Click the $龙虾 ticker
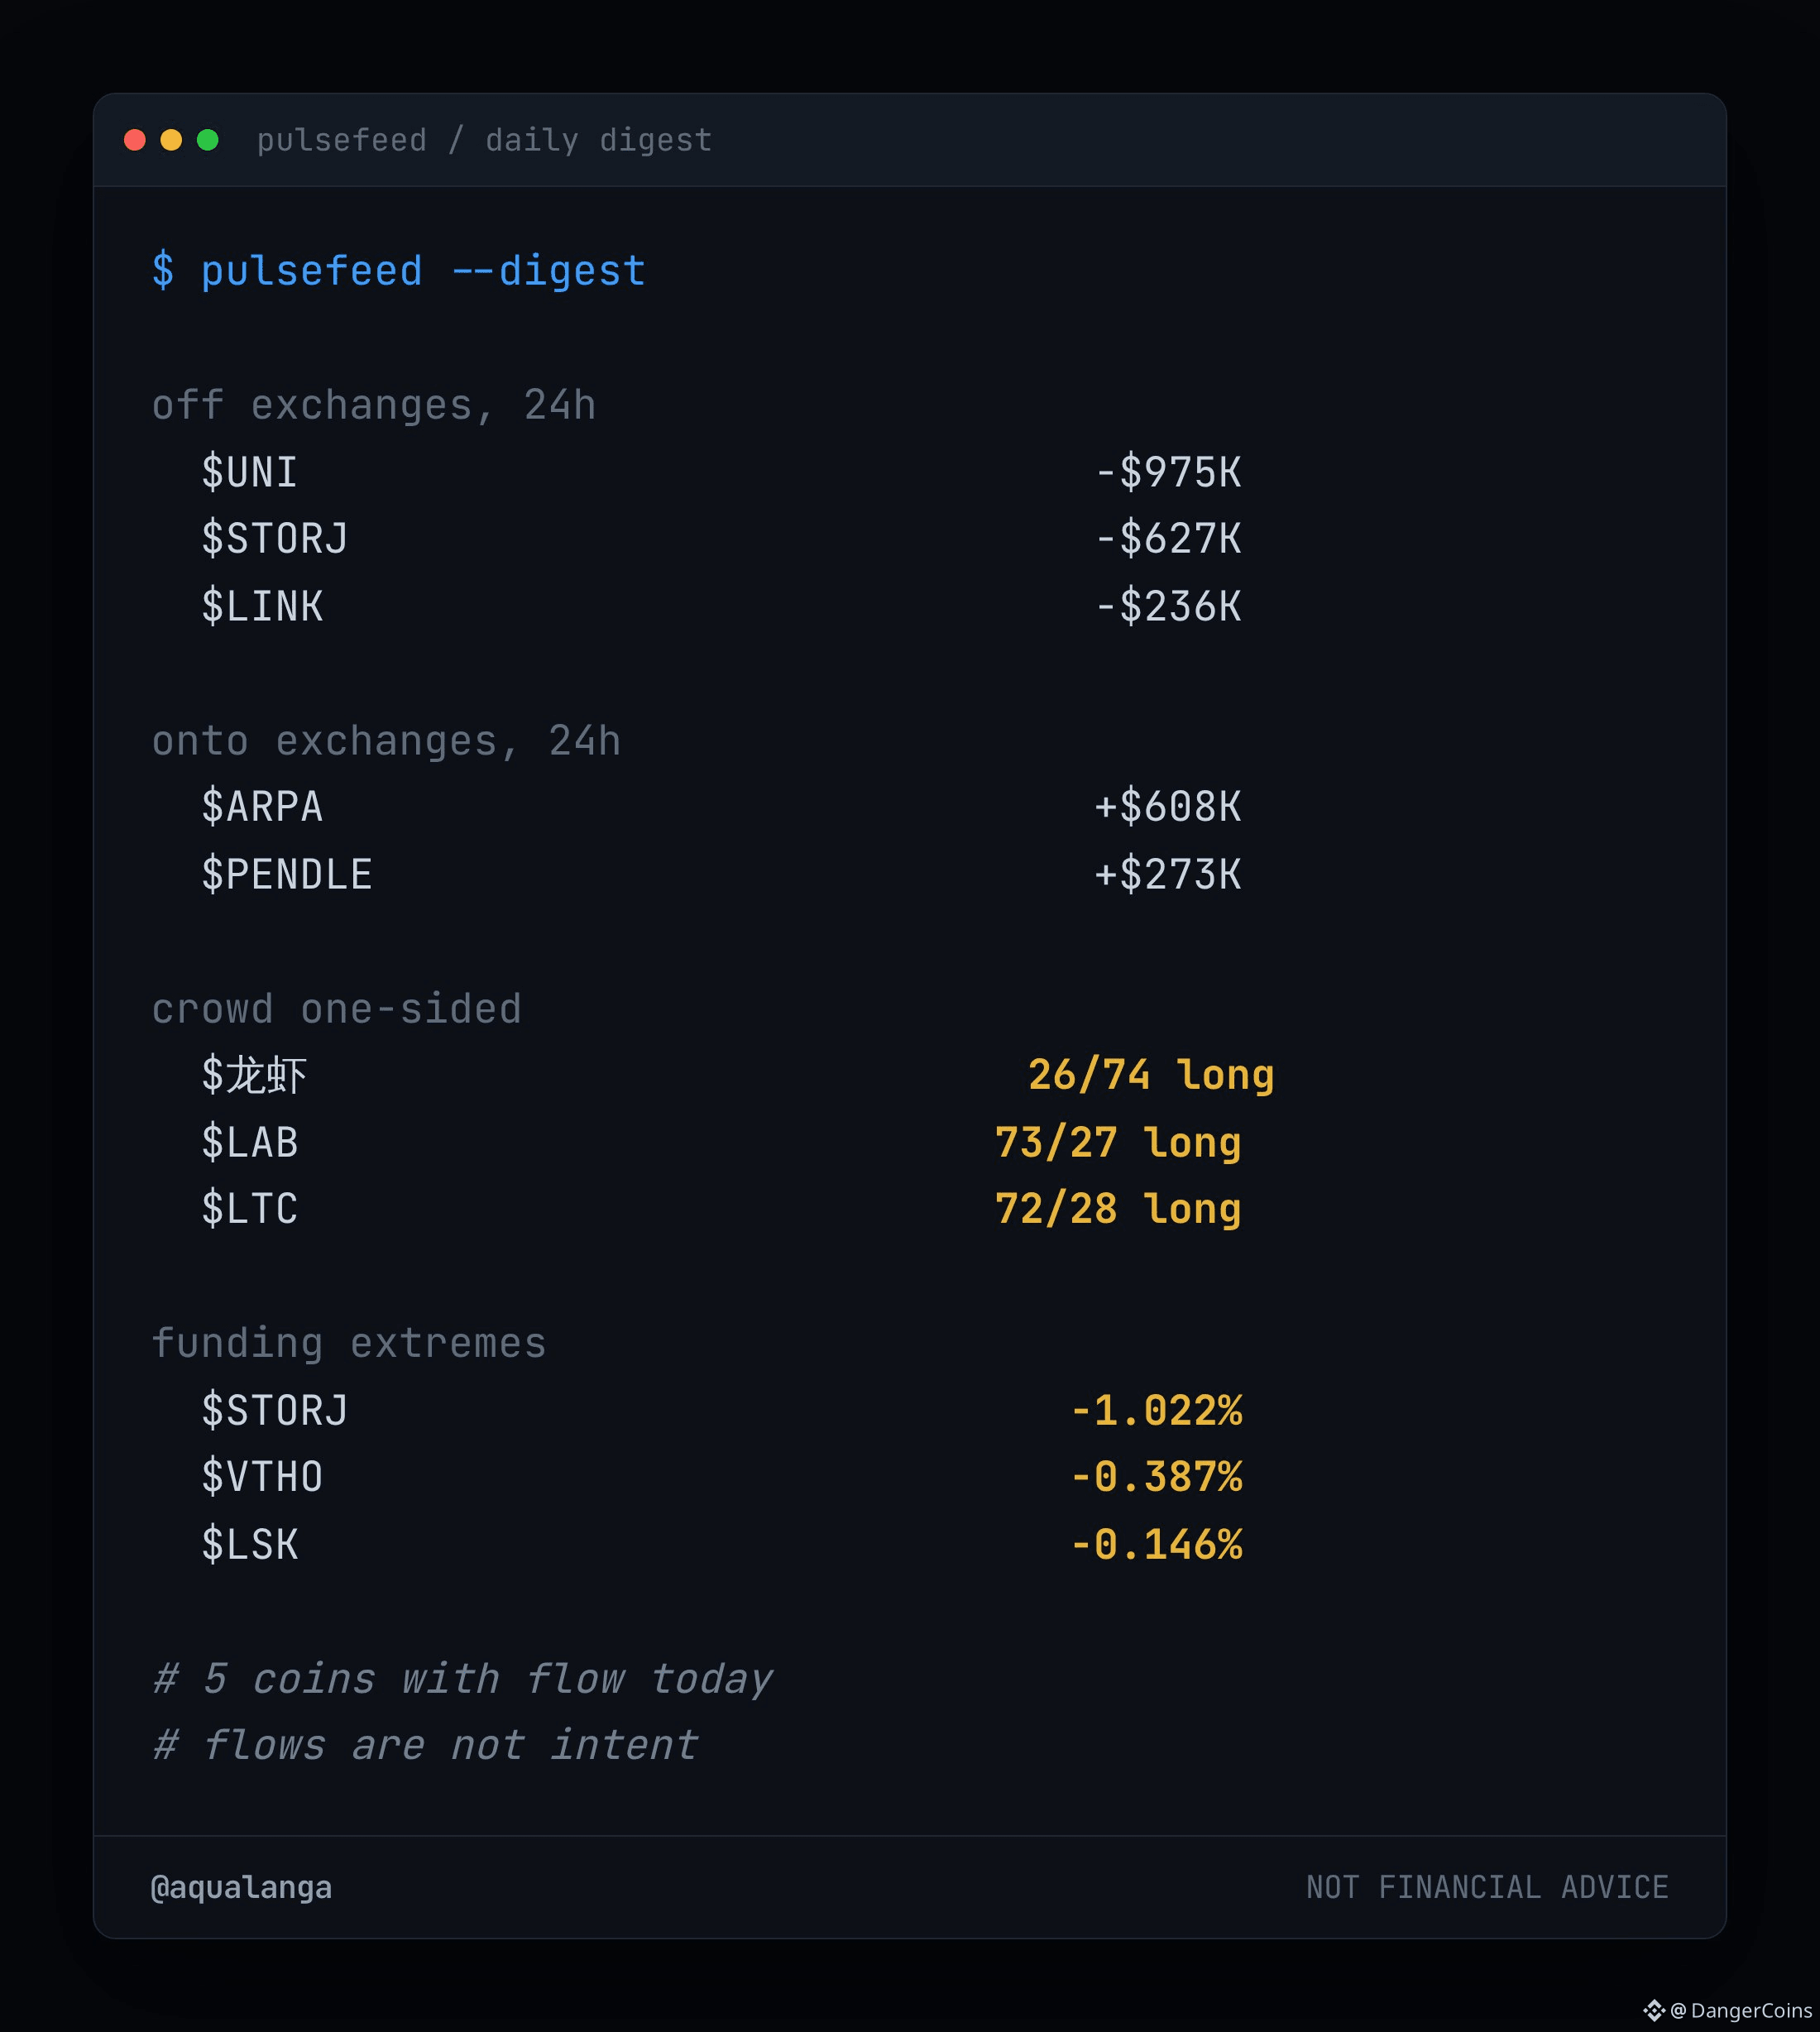Image resolution: width=1820 pixels, height=2032 pixels. 254,1075
